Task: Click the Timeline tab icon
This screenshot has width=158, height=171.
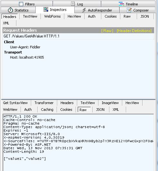Action: [x=121, y=4]
